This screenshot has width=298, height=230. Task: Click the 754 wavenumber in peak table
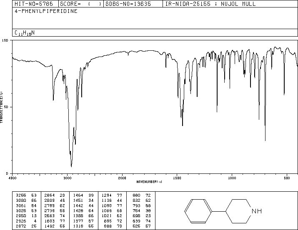(x=136, y=210)
